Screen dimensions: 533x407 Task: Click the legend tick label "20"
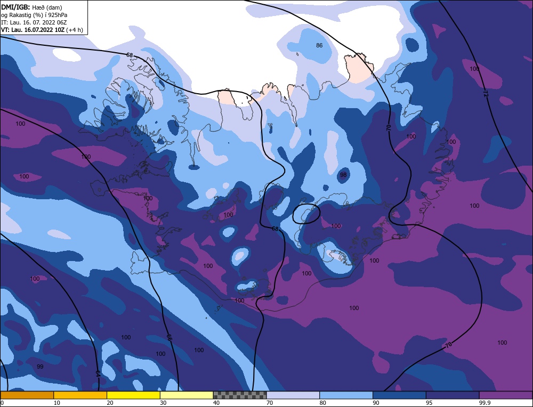pos(110,403)
